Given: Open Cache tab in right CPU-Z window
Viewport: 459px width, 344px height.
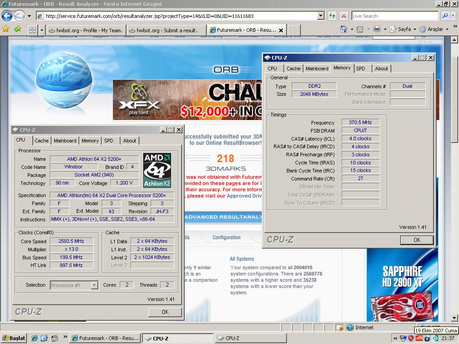Looking at the screenshot, I should pos(293,69).
